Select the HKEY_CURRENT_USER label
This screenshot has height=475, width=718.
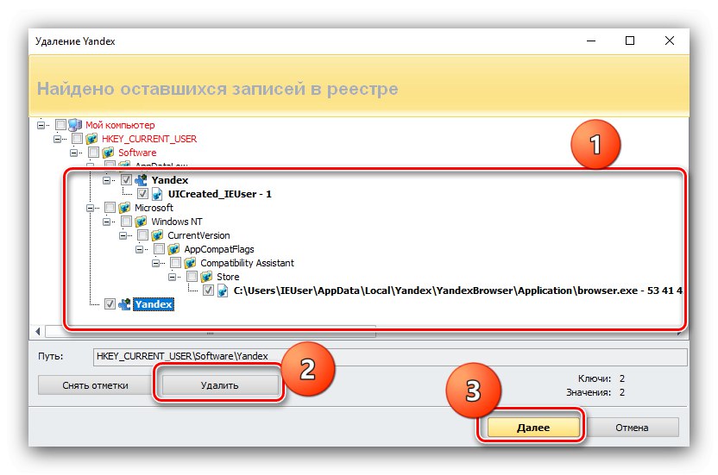(149, 139)
